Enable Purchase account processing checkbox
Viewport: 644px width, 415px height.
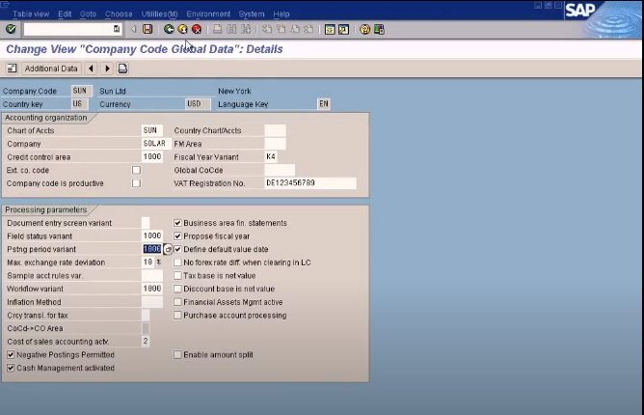pyautogui.click(x=177, y=315)
